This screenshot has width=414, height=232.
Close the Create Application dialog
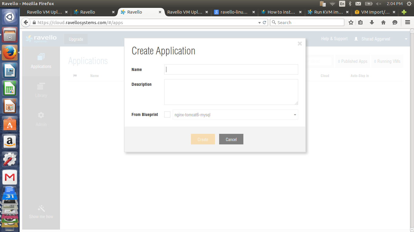(300, 43)
